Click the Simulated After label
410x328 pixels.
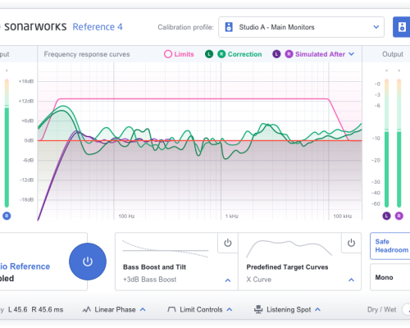(x=320, y=54)
